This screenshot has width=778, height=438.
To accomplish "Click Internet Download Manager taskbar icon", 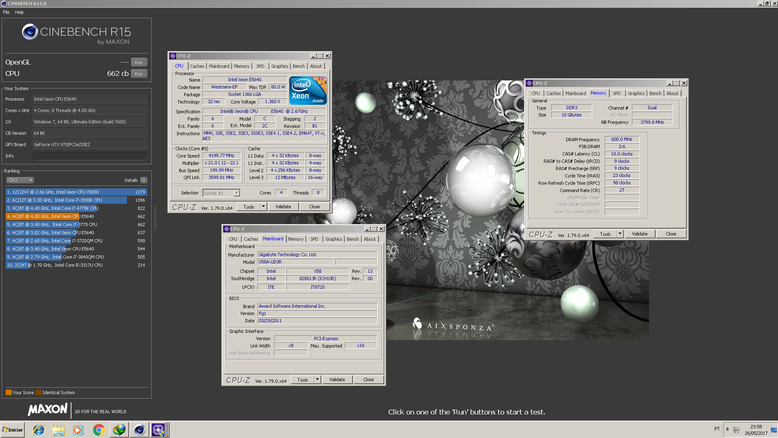I will click(119, 430).
